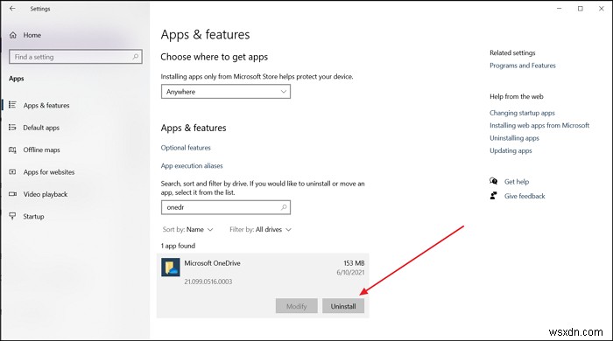
Task: Maximize the Settings window
Action: pyautogui.click(x=580, y=8)
